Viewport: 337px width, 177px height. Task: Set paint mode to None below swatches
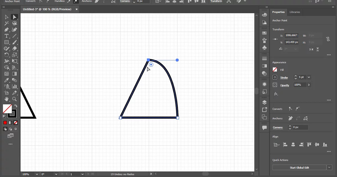[16, 122]
